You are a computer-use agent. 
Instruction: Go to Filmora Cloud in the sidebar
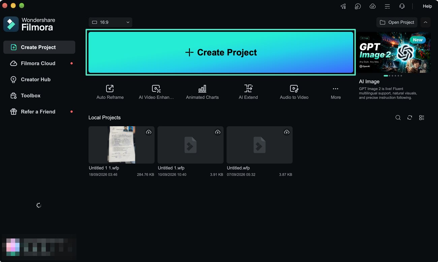39,63
